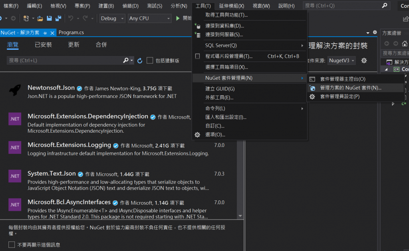
Task: Click 自訂(C)... menu entry
Action: pos(250,126)
